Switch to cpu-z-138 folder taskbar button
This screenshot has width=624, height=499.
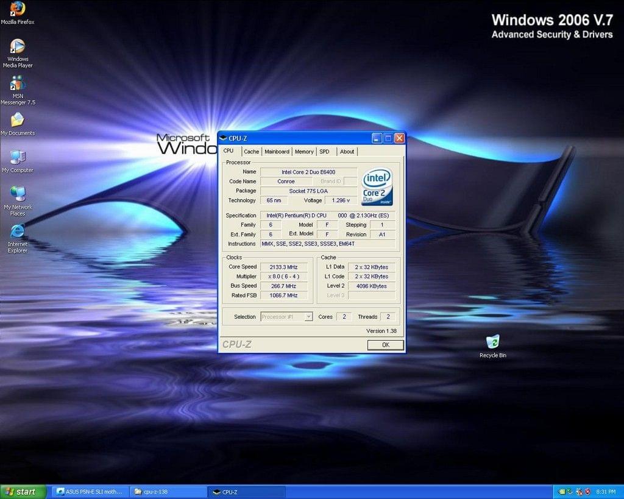coord(168,492)
